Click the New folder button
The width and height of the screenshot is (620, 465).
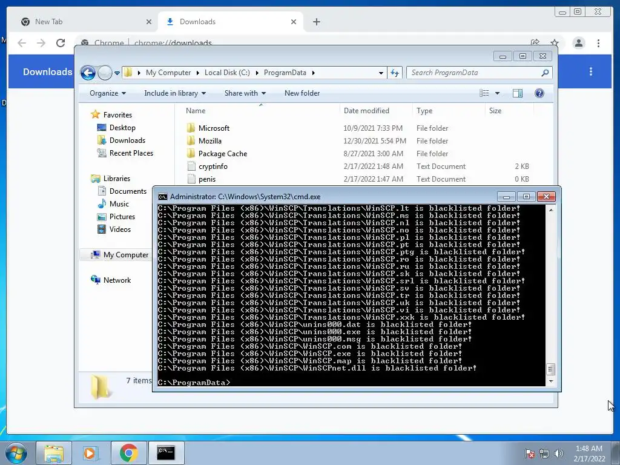tap(302, 93)
